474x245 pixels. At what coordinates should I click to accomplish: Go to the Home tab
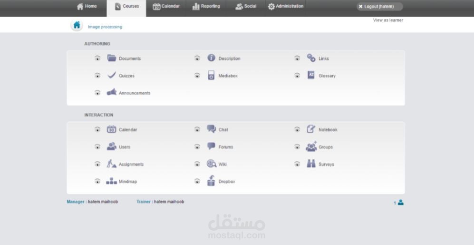tap(87, 6)
